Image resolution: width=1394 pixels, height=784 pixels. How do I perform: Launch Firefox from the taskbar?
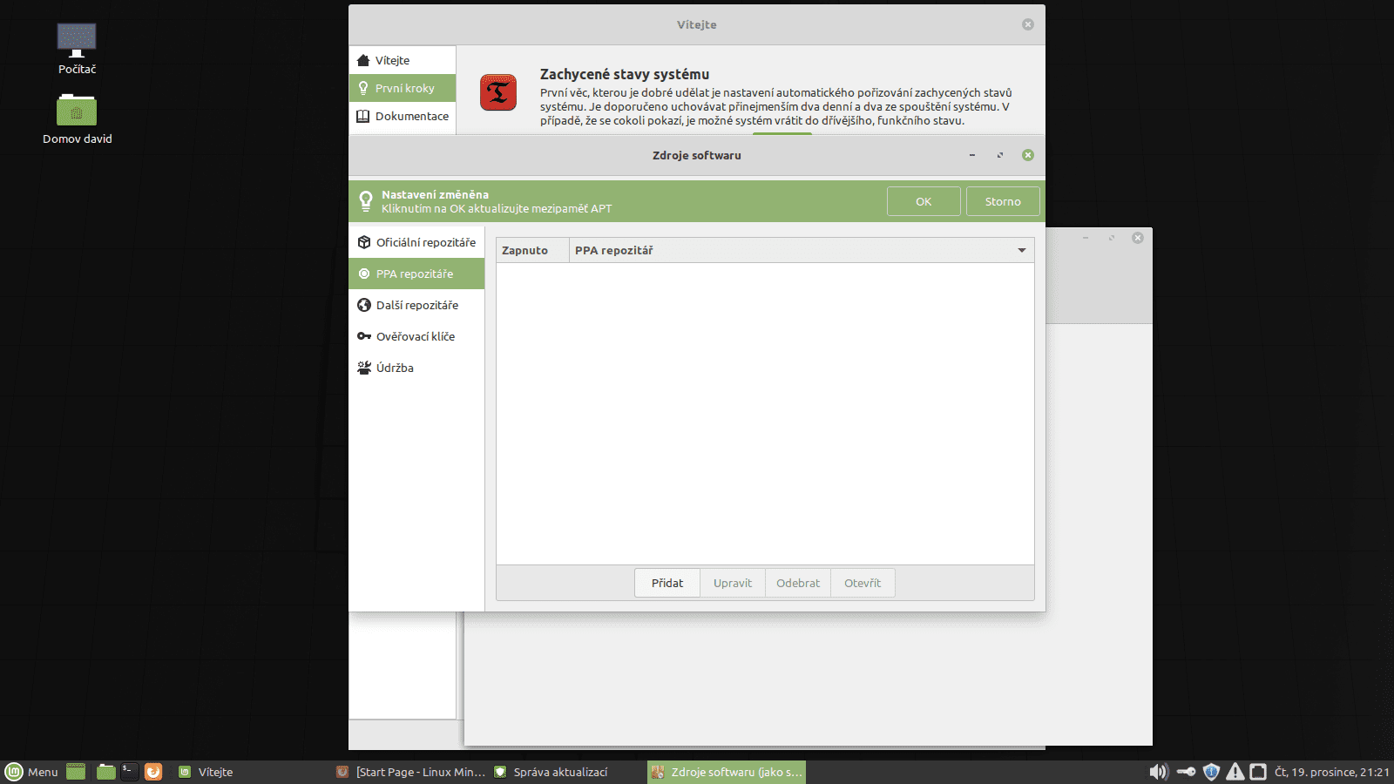tap(153, 772)
